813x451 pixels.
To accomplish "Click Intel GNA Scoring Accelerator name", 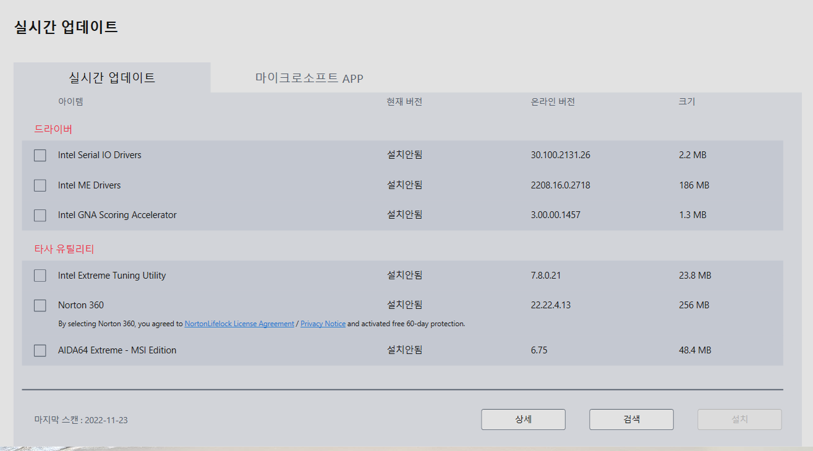I will pyautogui.click(x=117, y=215).
